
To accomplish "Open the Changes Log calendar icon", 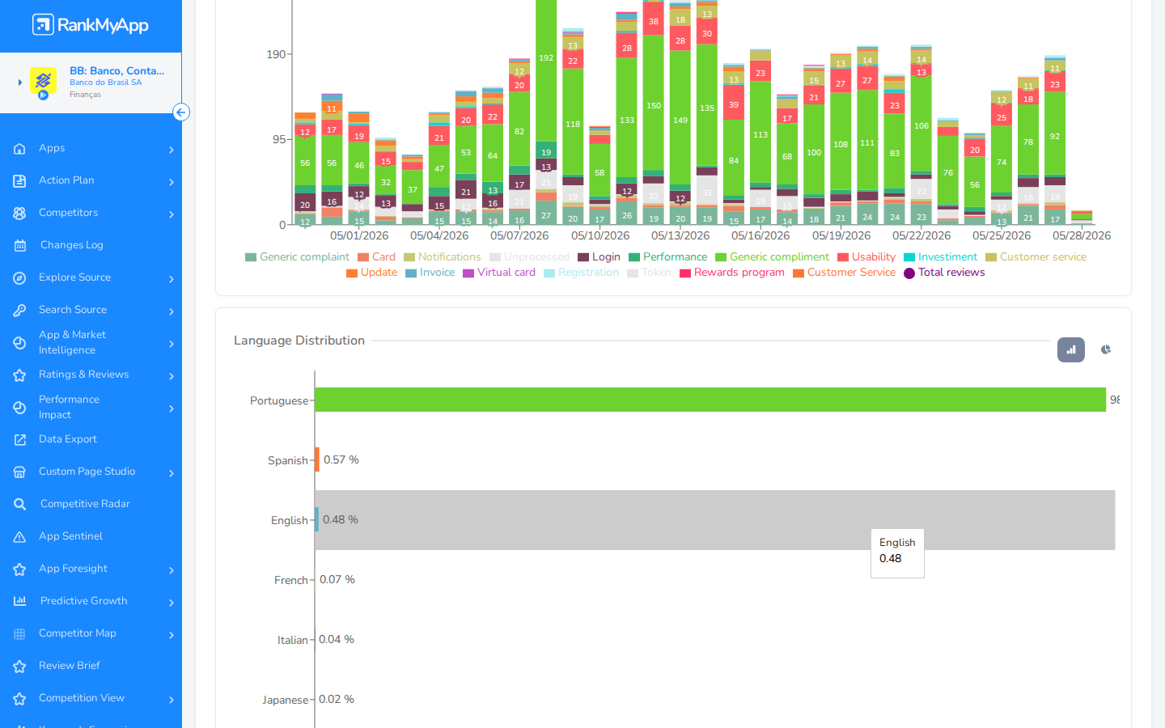I will tap(20, 245).
